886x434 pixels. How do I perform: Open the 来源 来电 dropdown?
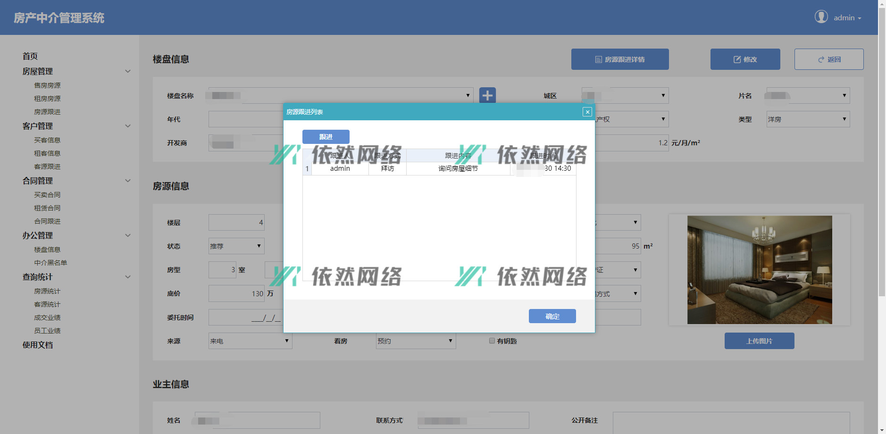[250, 341]
